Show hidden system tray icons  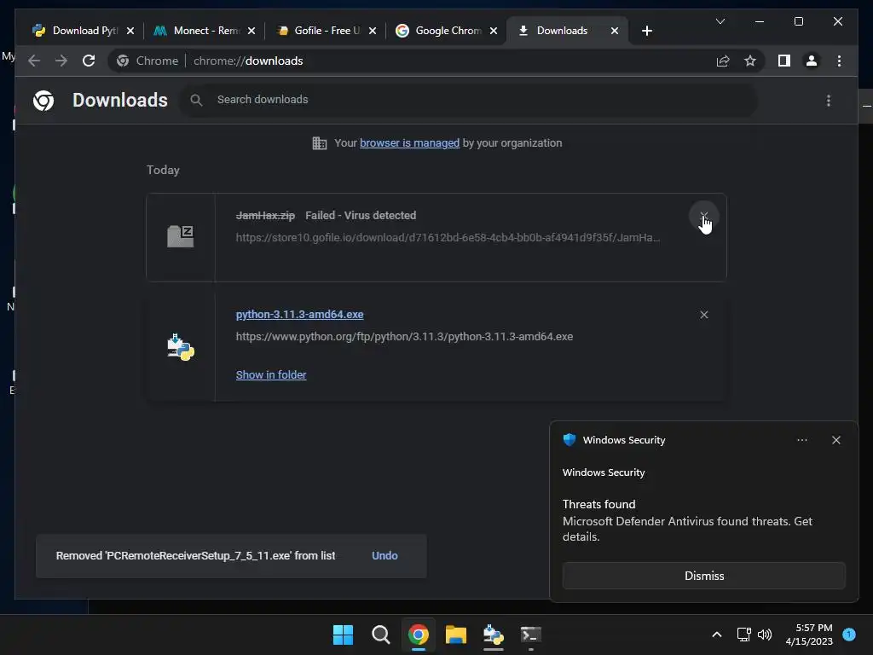pyautogui.click(x=716, y=635)
